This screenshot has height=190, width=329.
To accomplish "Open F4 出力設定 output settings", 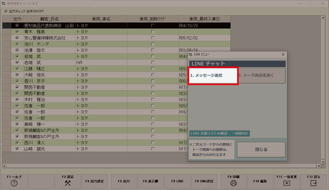I will pos(94,181).
